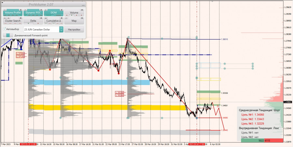Image resolution: width=293 pixels, height=147 pixels.
Task: Click the green-dot segment under Delta button
Action: click(x=28, y=23)
